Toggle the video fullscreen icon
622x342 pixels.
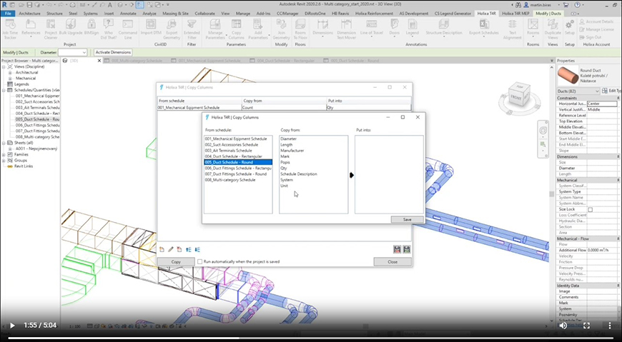click(x=586, y=326)
